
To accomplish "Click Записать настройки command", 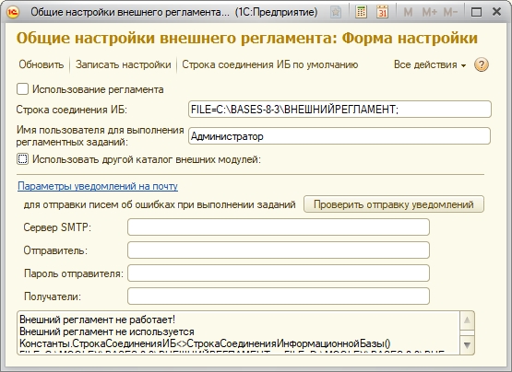I will [x=124, y=64].
